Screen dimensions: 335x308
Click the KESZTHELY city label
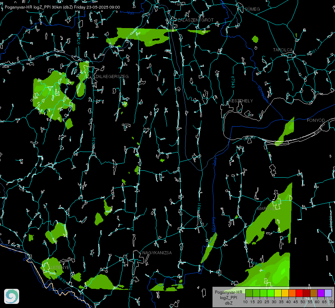tap(241, 101)
